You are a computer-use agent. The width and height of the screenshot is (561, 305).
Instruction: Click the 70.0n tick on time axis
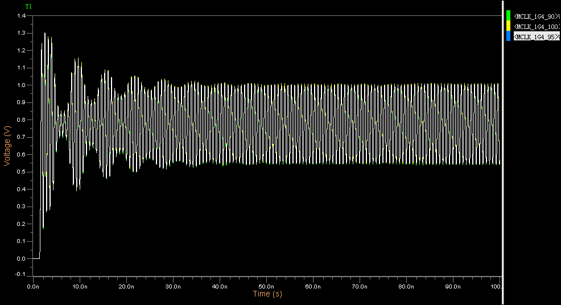click(x=360, y=286)
